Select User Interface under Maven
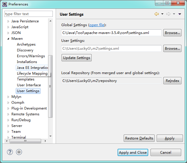187x163 pixels. tap(29, 85)
